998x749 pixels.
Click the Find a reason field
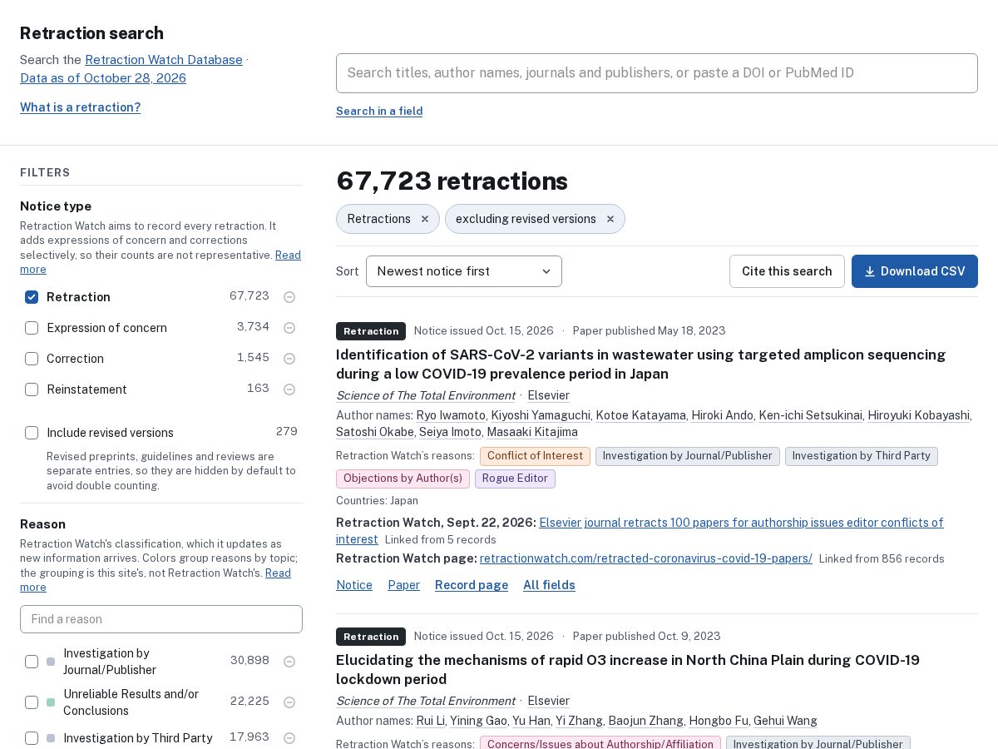tap(161, 619)
